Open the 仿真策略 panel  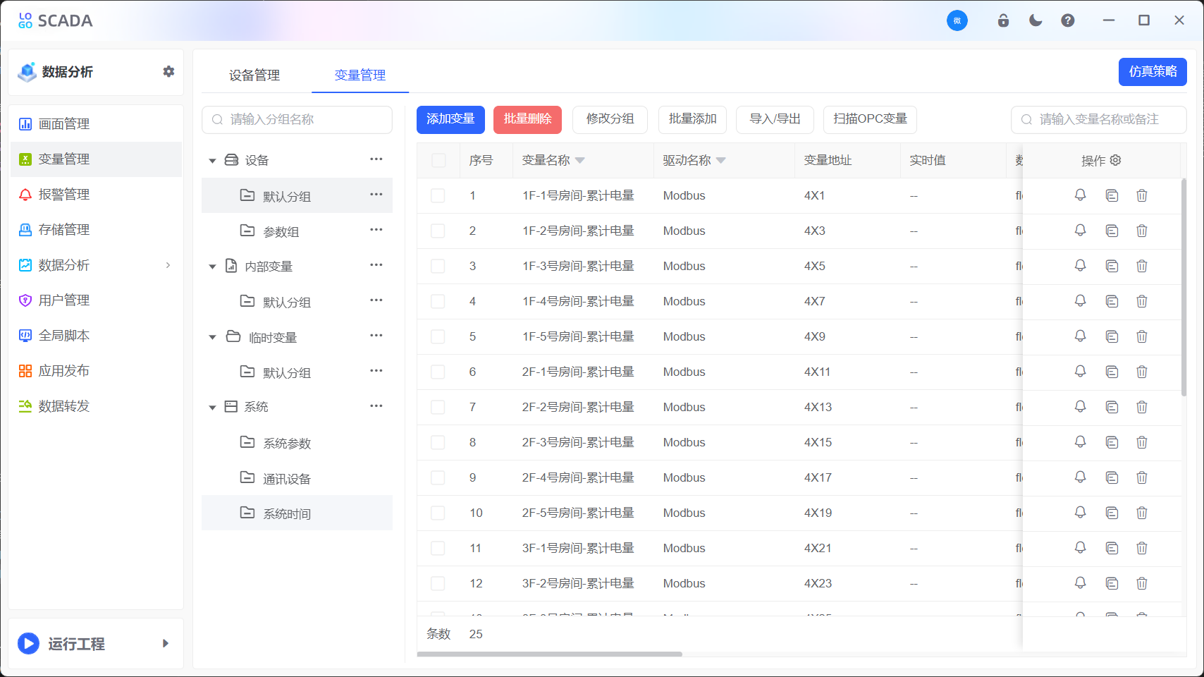tap(1152, 72)
